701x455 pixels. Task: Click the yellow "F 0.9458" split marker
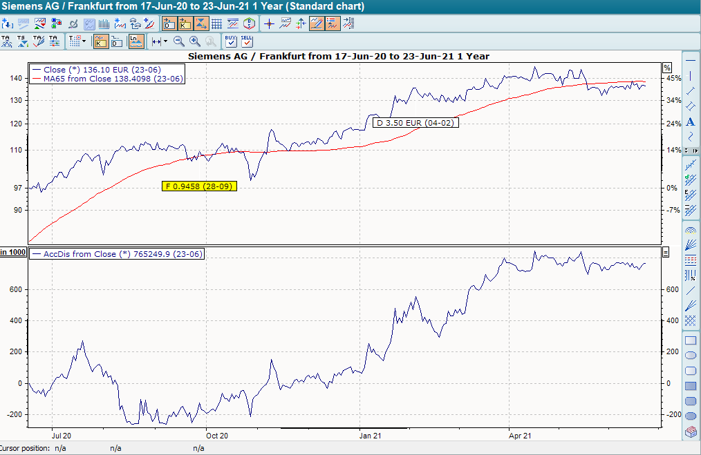click(199, 186)
